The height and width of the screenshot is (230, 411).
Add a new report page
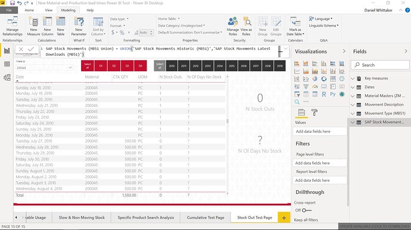(284, 218)
